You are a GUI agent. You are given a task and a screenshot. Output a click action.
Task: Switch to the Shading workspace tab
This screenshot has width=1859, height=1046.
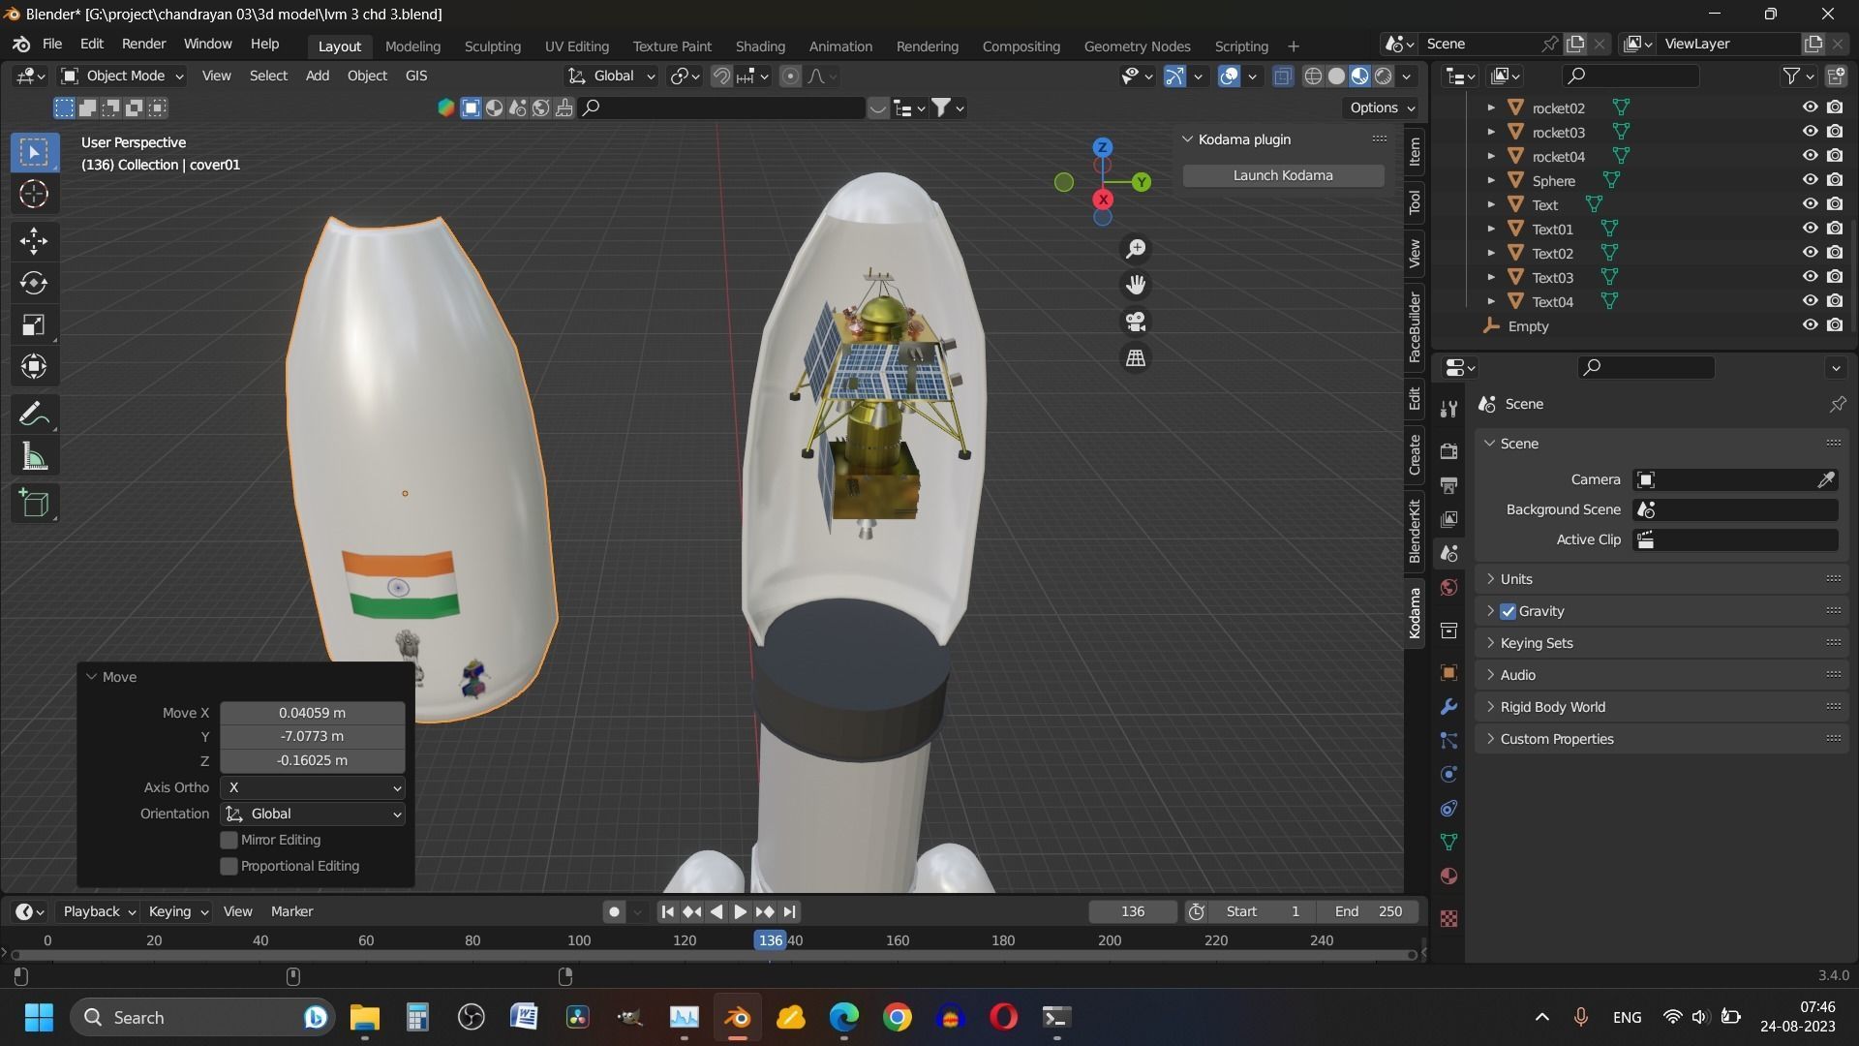(x=760, y=46)
